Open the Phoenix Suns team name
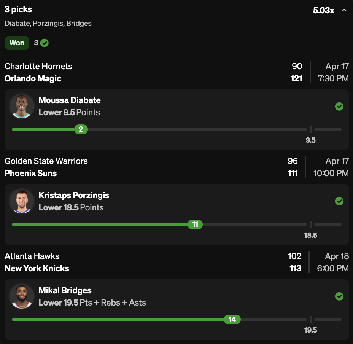The height and width of the screenshot is (344, 353). pyautogui.click(x=31, y=173)
